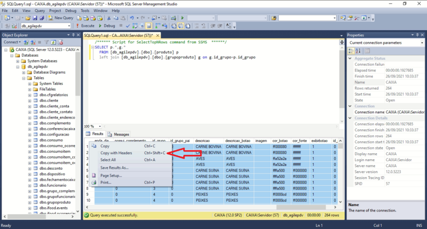Click the SQLQuery1.sql document tab
Image resolution: width=427 pixels, height=229 pixels.
click(118, 35)
